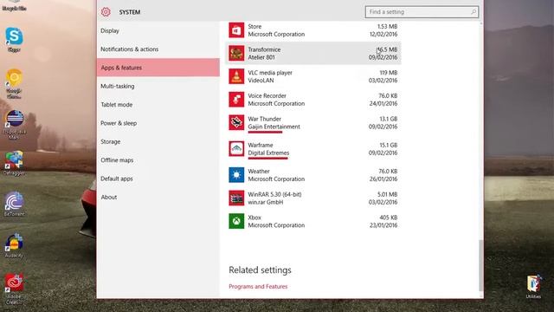Click the Transformice app icon
Image resolution: width=554 pixels, height=312 pixels.
[236, 53]
